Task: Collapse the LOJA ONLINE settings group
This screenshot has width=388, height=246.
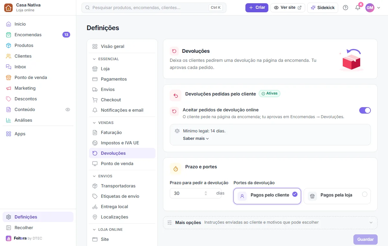Action: (x=108, y=229)
